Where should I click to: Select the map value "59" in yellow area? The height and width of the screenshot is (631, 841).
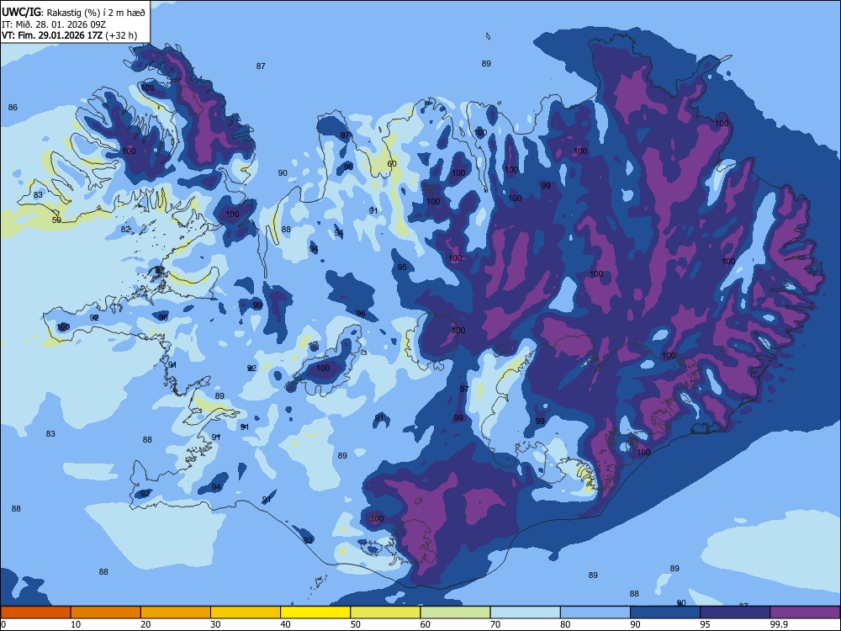(56, 220)
